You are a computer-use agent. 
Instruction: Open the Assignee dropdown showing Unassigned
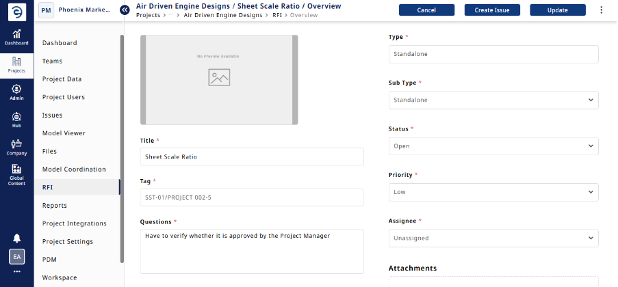tap(493, 238)
